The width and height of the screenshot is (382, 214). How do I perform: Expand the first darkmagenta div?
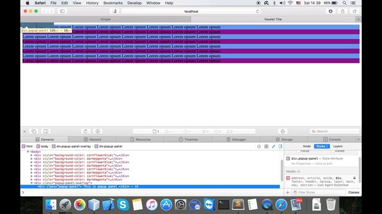(32, 159)
